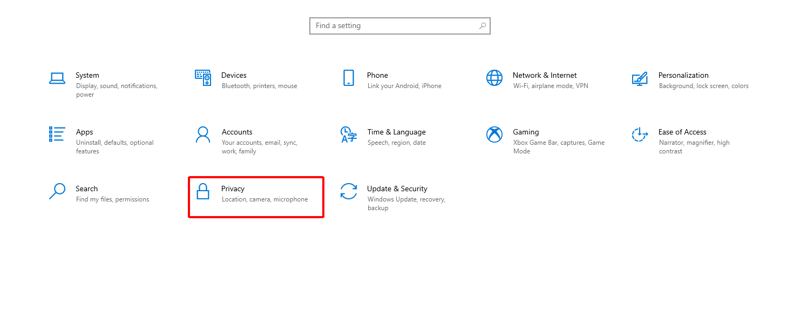Focus the Find a setting field

point(400,26)
